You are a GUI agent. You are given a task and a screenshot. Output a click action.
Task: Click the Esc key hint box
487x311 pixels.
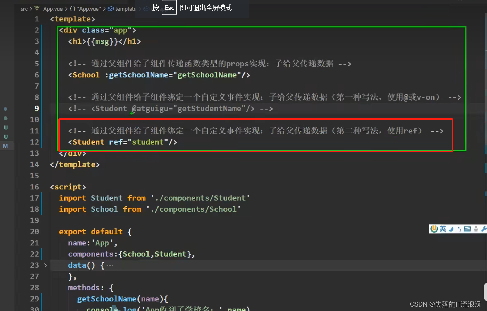tap(169, 8)
